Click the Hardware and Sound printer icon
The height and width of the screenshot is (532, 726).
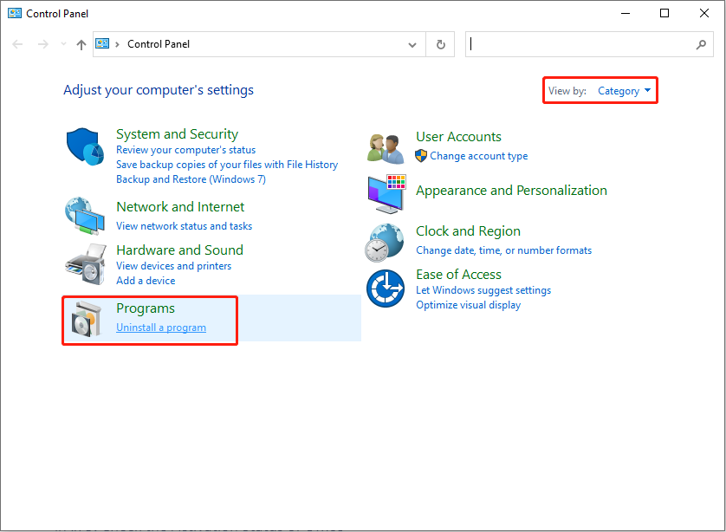pyautogui.click(x=84, y=262)
